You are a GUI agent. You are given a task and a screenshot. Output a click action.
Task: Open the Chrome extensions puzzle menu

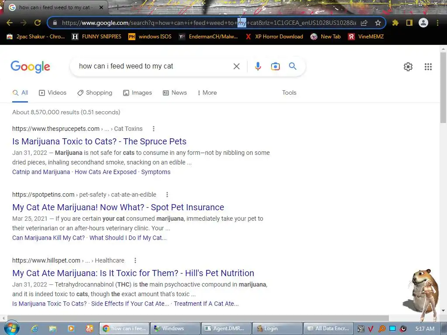[395, 23]
